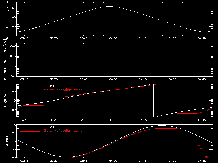Click "04:45" time label under Earth angle plot
Screen dimensions: 218x163
[x=202, y=39]
